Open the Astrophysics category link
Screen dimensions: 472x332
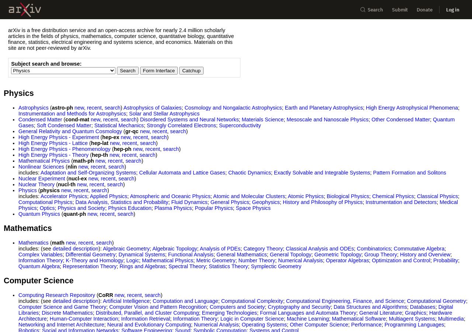pyautogui.click(x=34, y=108)
